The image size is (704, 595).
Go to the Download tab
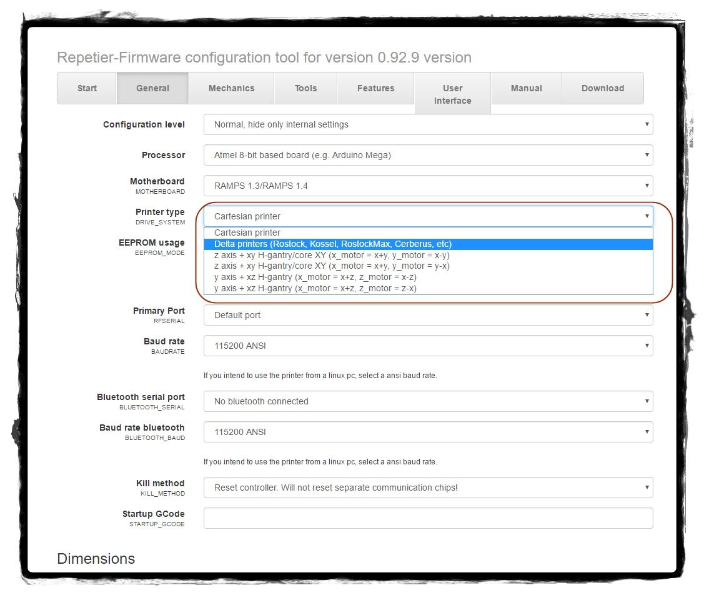coord(603,88)
